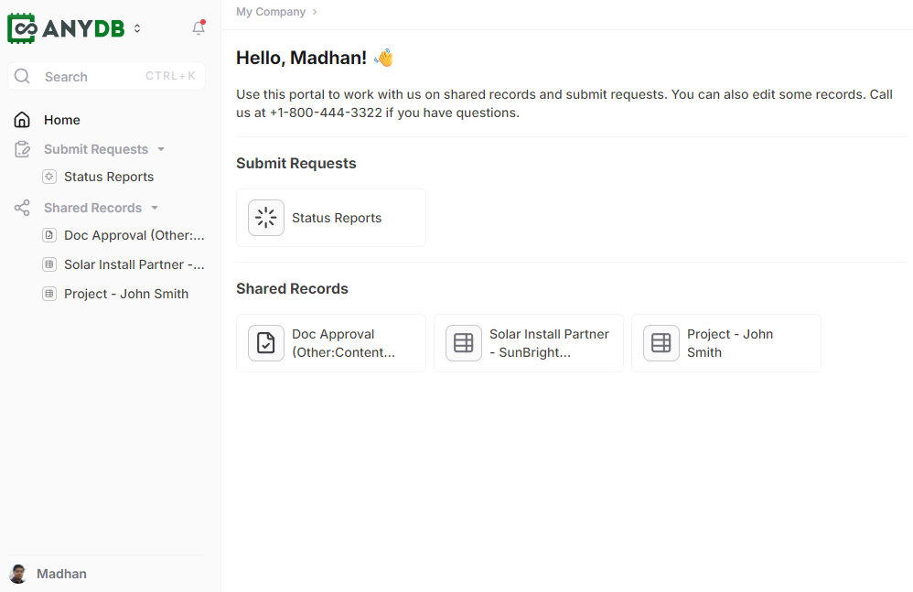Click the Home icon in sidebar
This screenshot has width=913, height=592.
click(22, 120)
